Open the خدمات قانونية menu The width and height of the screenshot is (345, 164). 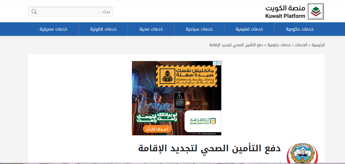point(103,29)
